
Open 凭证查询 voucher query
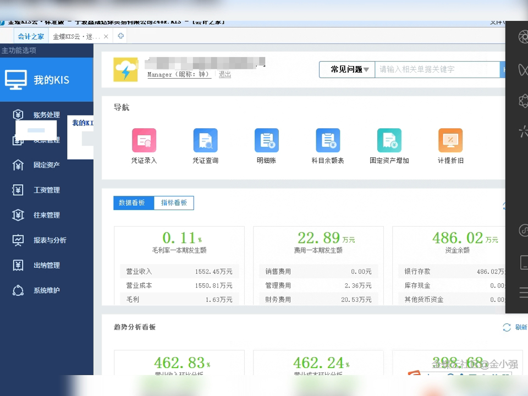tap(205, 140)
